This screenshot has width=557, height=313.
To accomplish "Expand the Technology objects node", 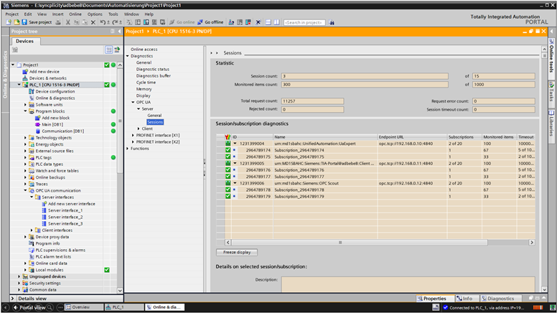I will (26, 138).
